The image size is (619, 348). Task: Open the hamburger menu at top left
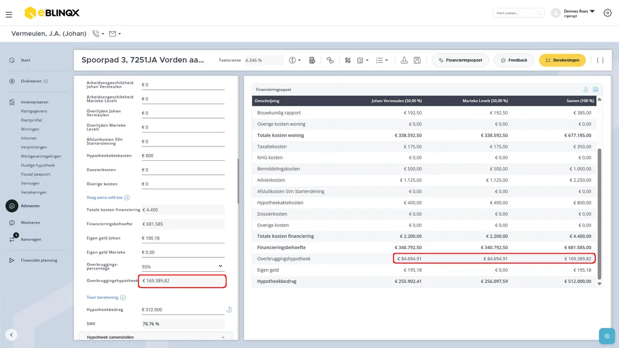9,14
